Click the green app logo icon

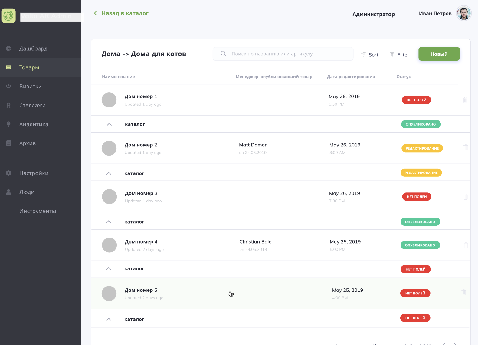[8, 15]
